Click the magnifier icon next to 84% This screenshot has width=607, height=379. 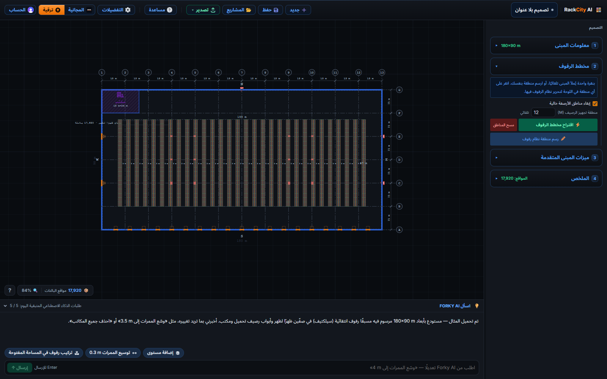(x=35, y=290)
